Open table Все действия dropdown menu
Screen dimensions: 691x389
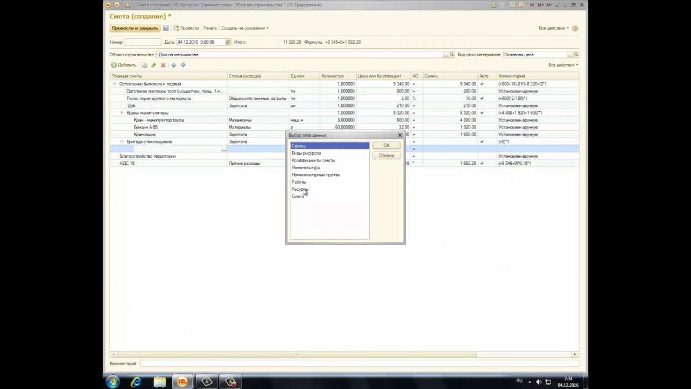point(563,65)
